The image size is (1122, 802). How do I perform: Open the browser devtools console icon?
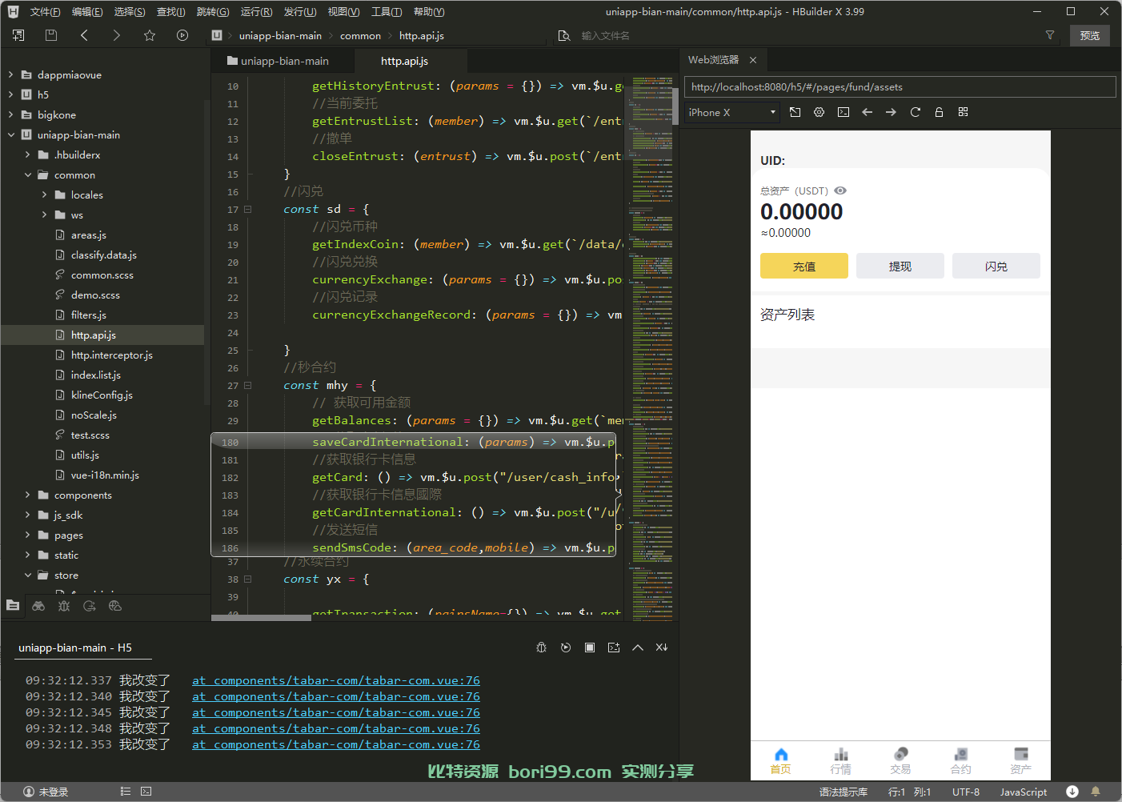click(x=844, y=112)
